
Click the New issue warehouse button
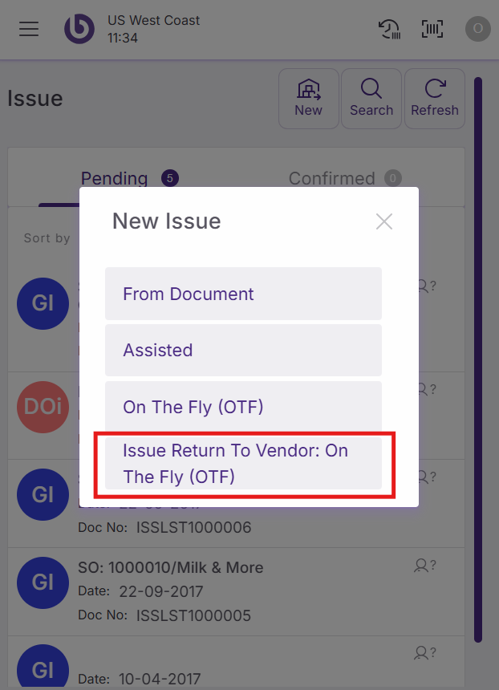point(308,99)
